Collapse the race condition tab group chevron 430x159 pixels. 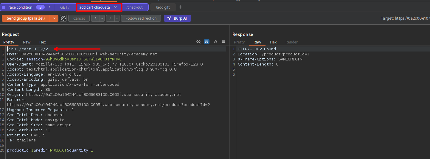[49, 7]
